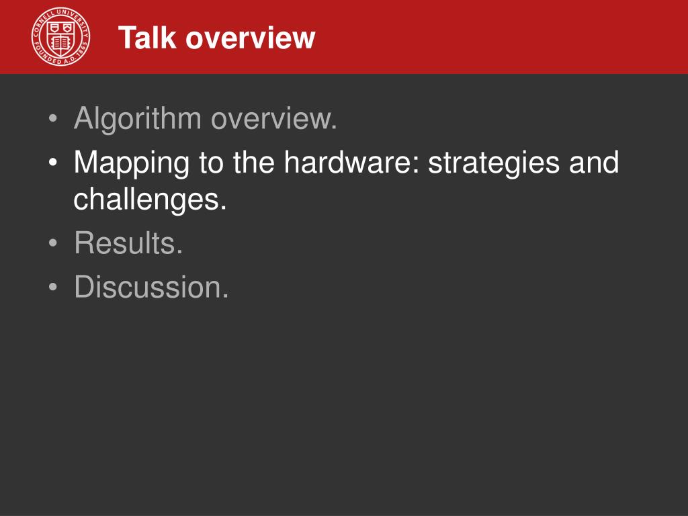Image resolution: width=688 pixels, height=516 pixels.
Task: Click the word 'hardware:' in the highlighted bullet
Action: click(x=352, y=162)
